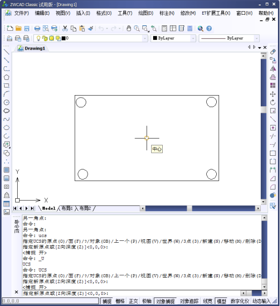The image size is (280, 306).
Task: Select the Erase tool in the modify toolbar
Action: tap(273, 52)
